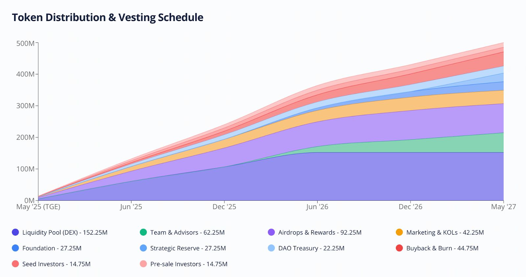Viewport: 526px width, 277px height.
Task: Click the Marketing & KOLs - 42.25M legend text
Action: (445, 232)
